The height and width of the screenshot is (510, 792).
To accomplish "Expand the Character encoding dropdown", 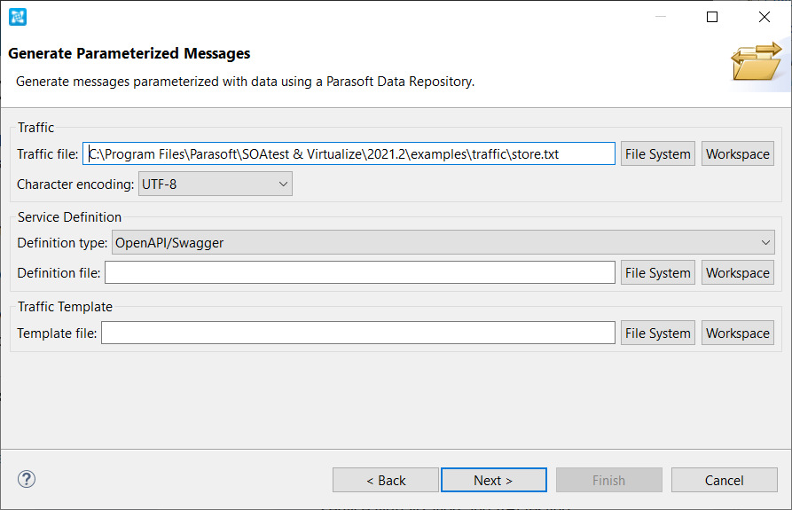I will click(216, 184).
